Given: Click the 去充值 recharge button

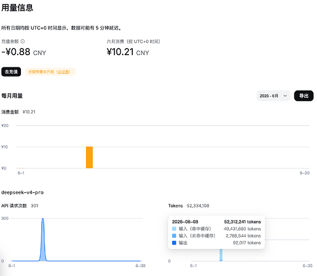Looking at the screenshot, I should 11,72.
